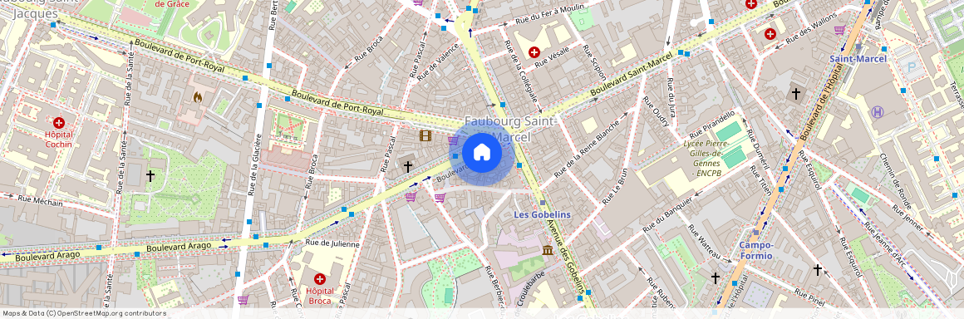Click the Rue de Valence label
The image size is (964, 319).
pyautogui.click(x=437, y=61)
